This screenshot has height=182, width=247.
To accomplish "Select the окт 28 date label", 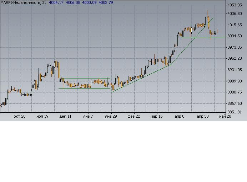I will [20, 117].
